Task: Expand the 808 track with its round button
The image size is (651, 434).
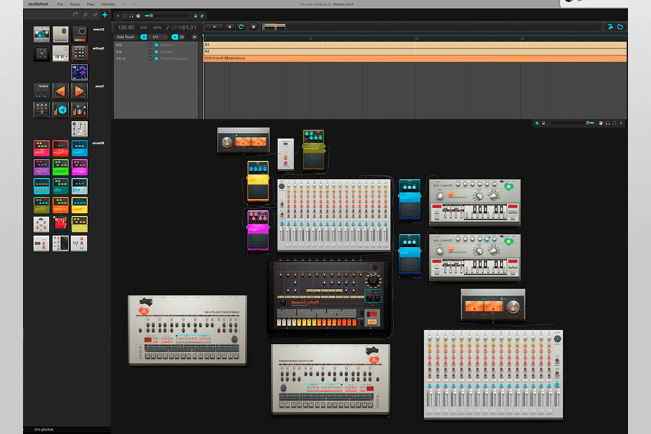Action: 150,44
